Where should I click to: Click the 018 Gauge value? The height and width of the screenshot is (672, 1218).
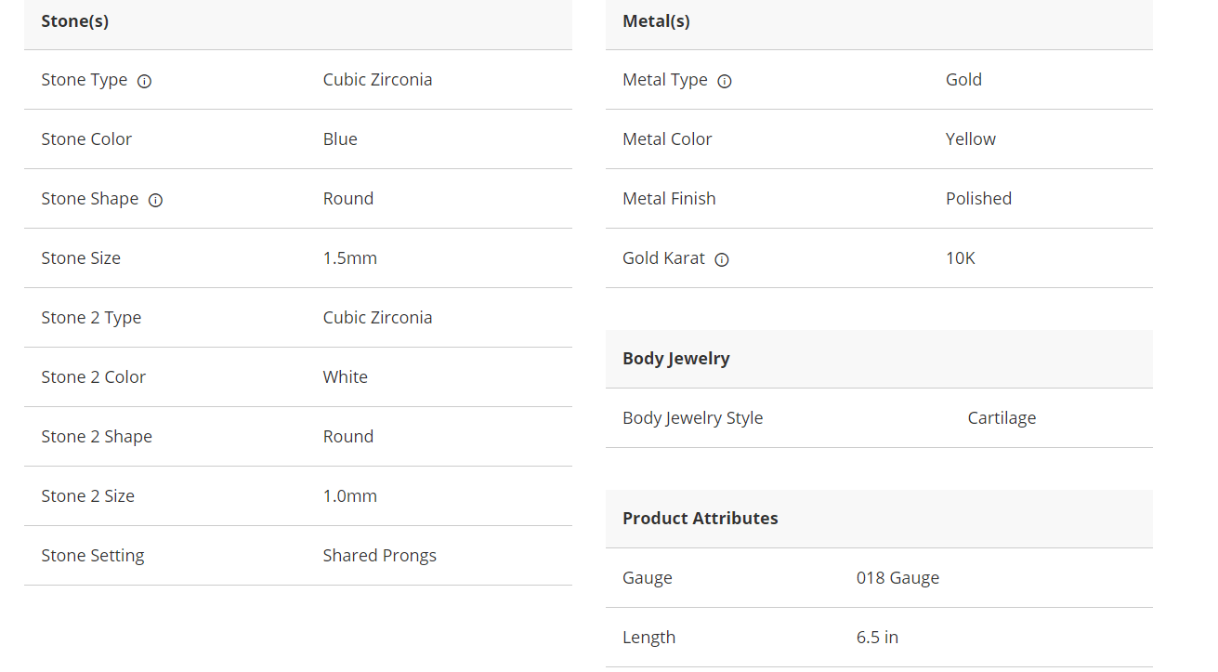point(897,578)
